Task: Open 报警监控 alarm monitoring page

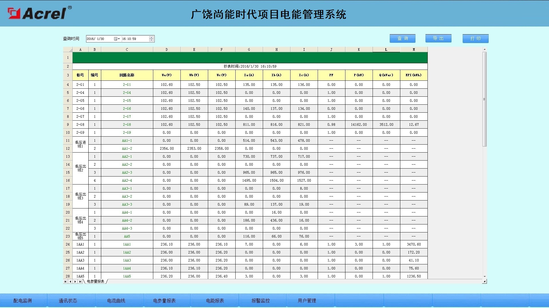Action: pyautogui.click(x=260, y=301)
